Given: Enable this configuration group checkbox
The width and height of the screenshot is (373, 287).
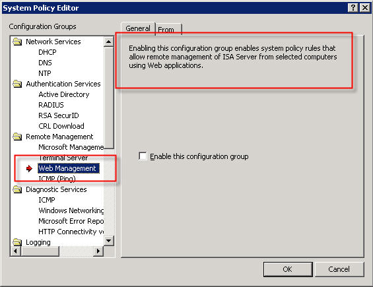Looking at the screenshot, I should [x=143, y=156].
